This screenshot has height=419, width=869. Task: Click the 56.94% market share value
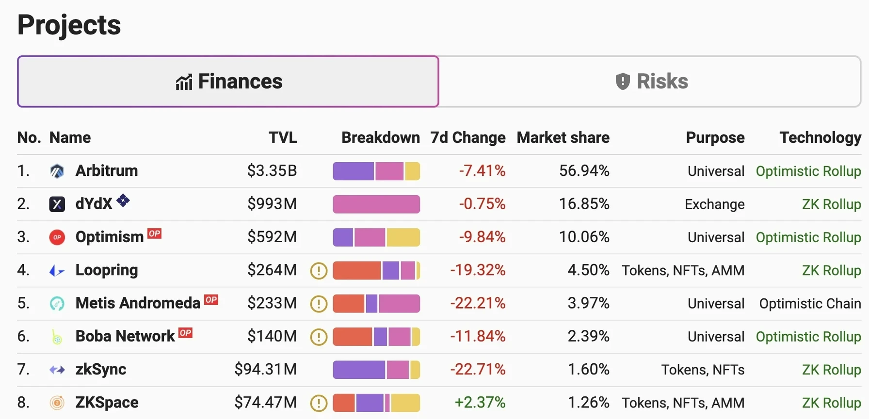coord(584,171)
